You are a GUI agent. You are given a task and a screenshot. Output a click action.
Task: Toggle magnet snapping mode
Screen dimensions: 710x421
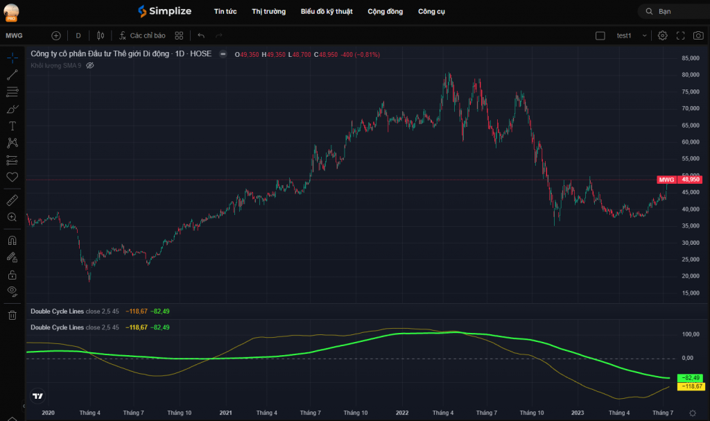pyautogui.click(x=12, y=241)
